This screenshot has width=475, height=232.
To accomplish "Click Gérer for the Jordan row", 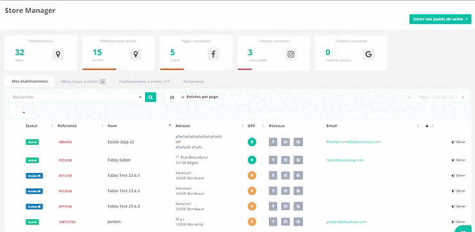I will coord(458,222).
